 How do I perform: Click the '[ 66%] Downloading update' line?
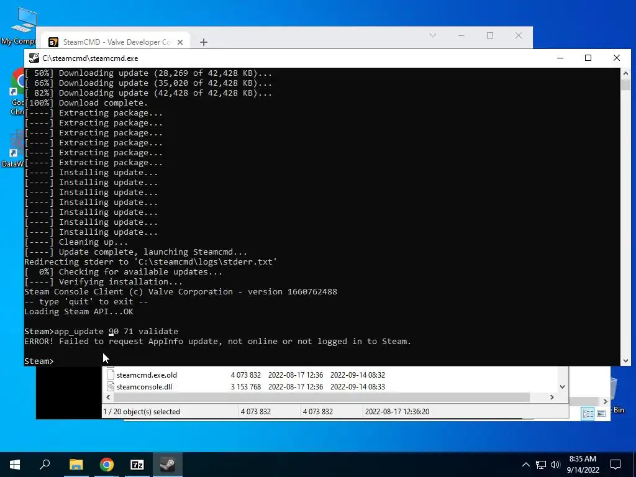point(148,83)
